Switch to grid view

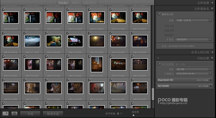(x=6, y=113)
